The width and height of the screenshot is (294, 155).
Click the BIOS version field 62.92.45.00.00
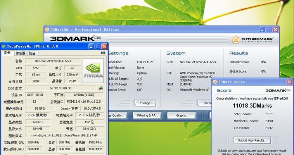point(61,88)
